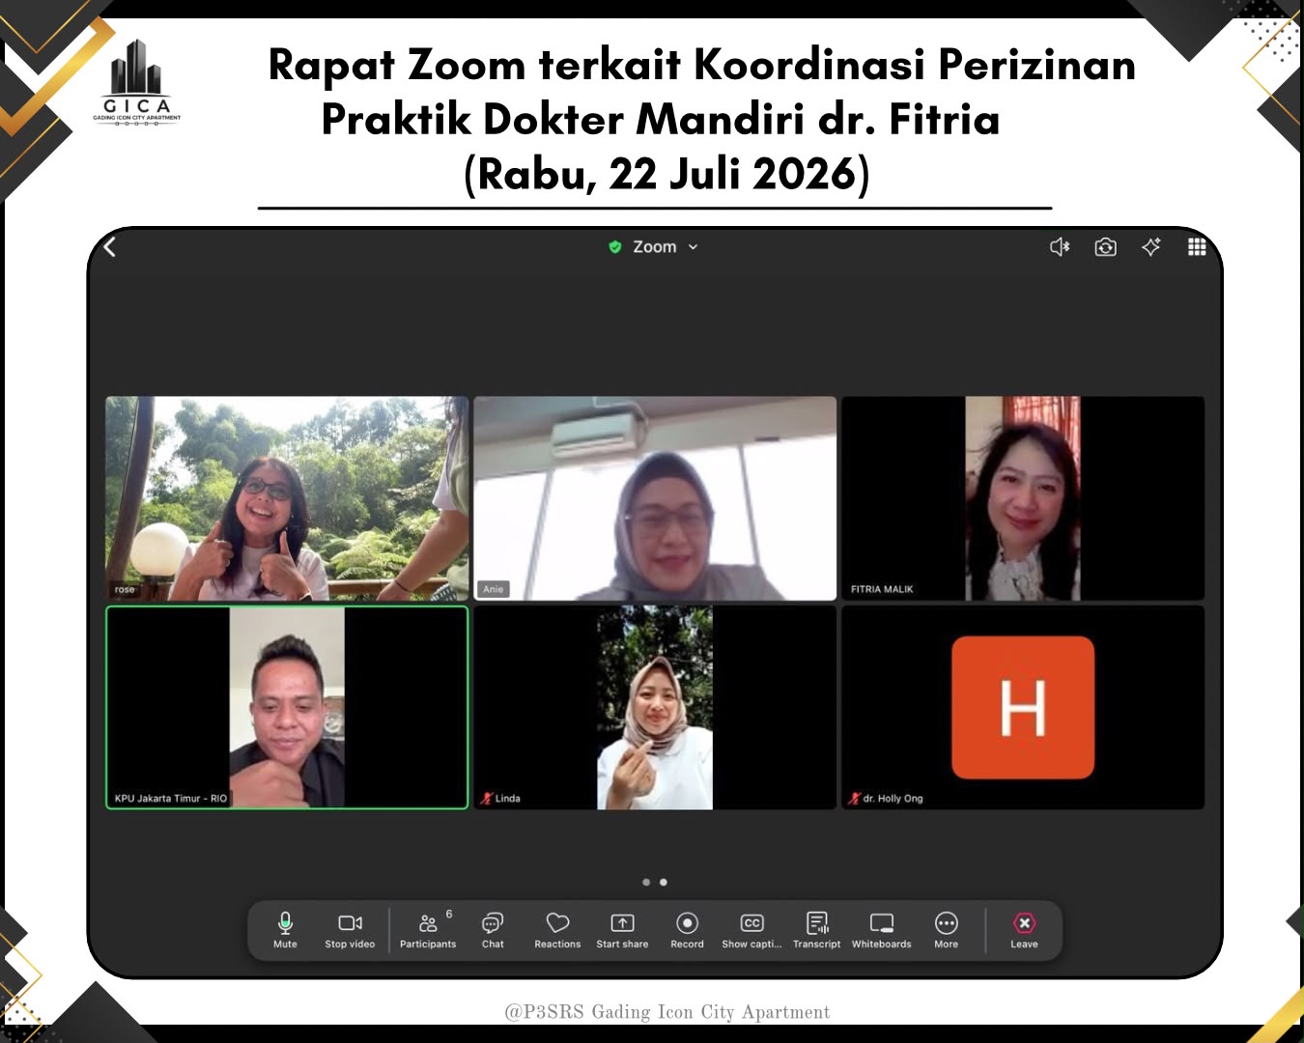The image size is (1304, 1043).
Task: Select rose's video tile
Action: pos(287,498)
